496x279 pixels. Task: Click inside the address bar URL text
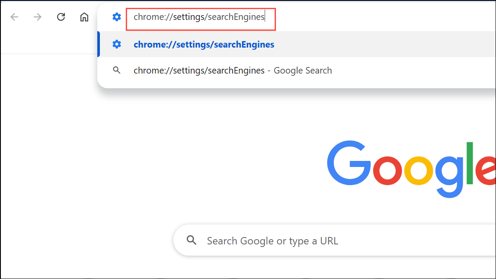tap(199, 17)
